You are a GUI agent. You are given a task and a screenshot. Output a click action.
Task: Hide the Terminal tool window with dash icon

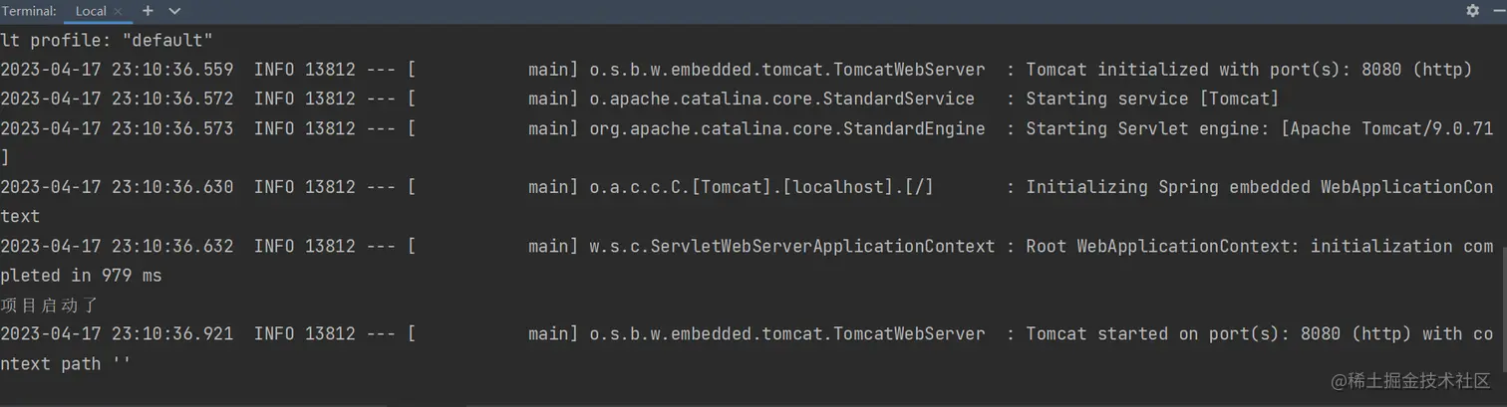(x=1498, y=11)
